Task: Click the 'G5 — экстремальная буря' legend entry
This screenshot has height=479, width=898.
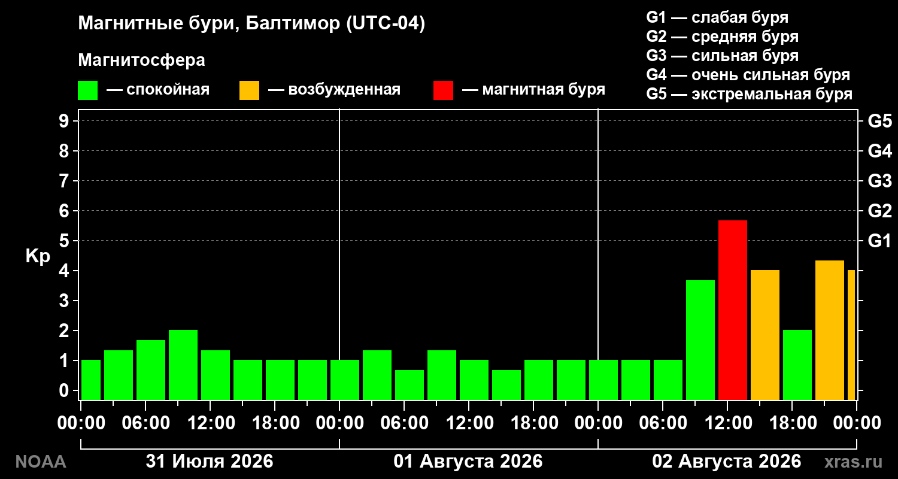Action: pos(750,94)
